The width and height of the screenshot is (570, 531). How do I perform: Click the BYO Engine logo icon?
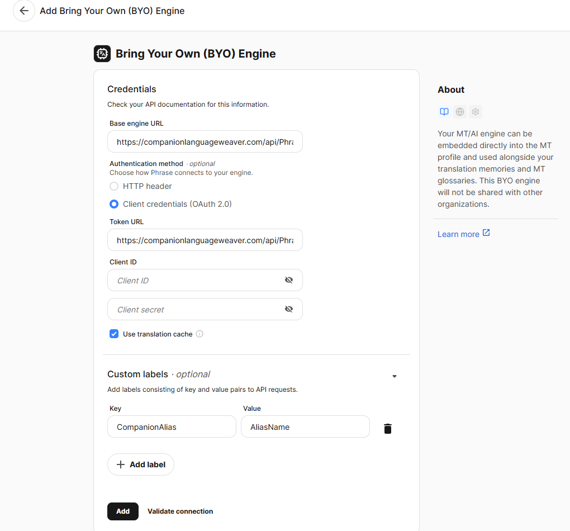point(102,54)
